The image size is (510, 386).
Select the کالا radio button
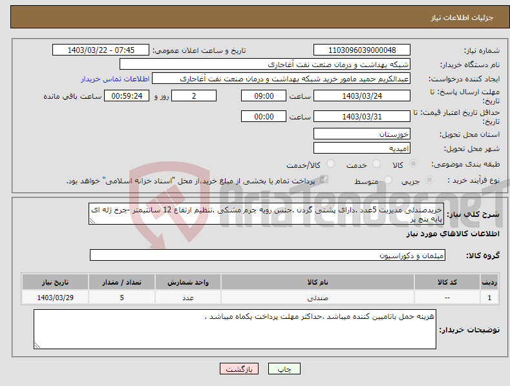[413, 164]
